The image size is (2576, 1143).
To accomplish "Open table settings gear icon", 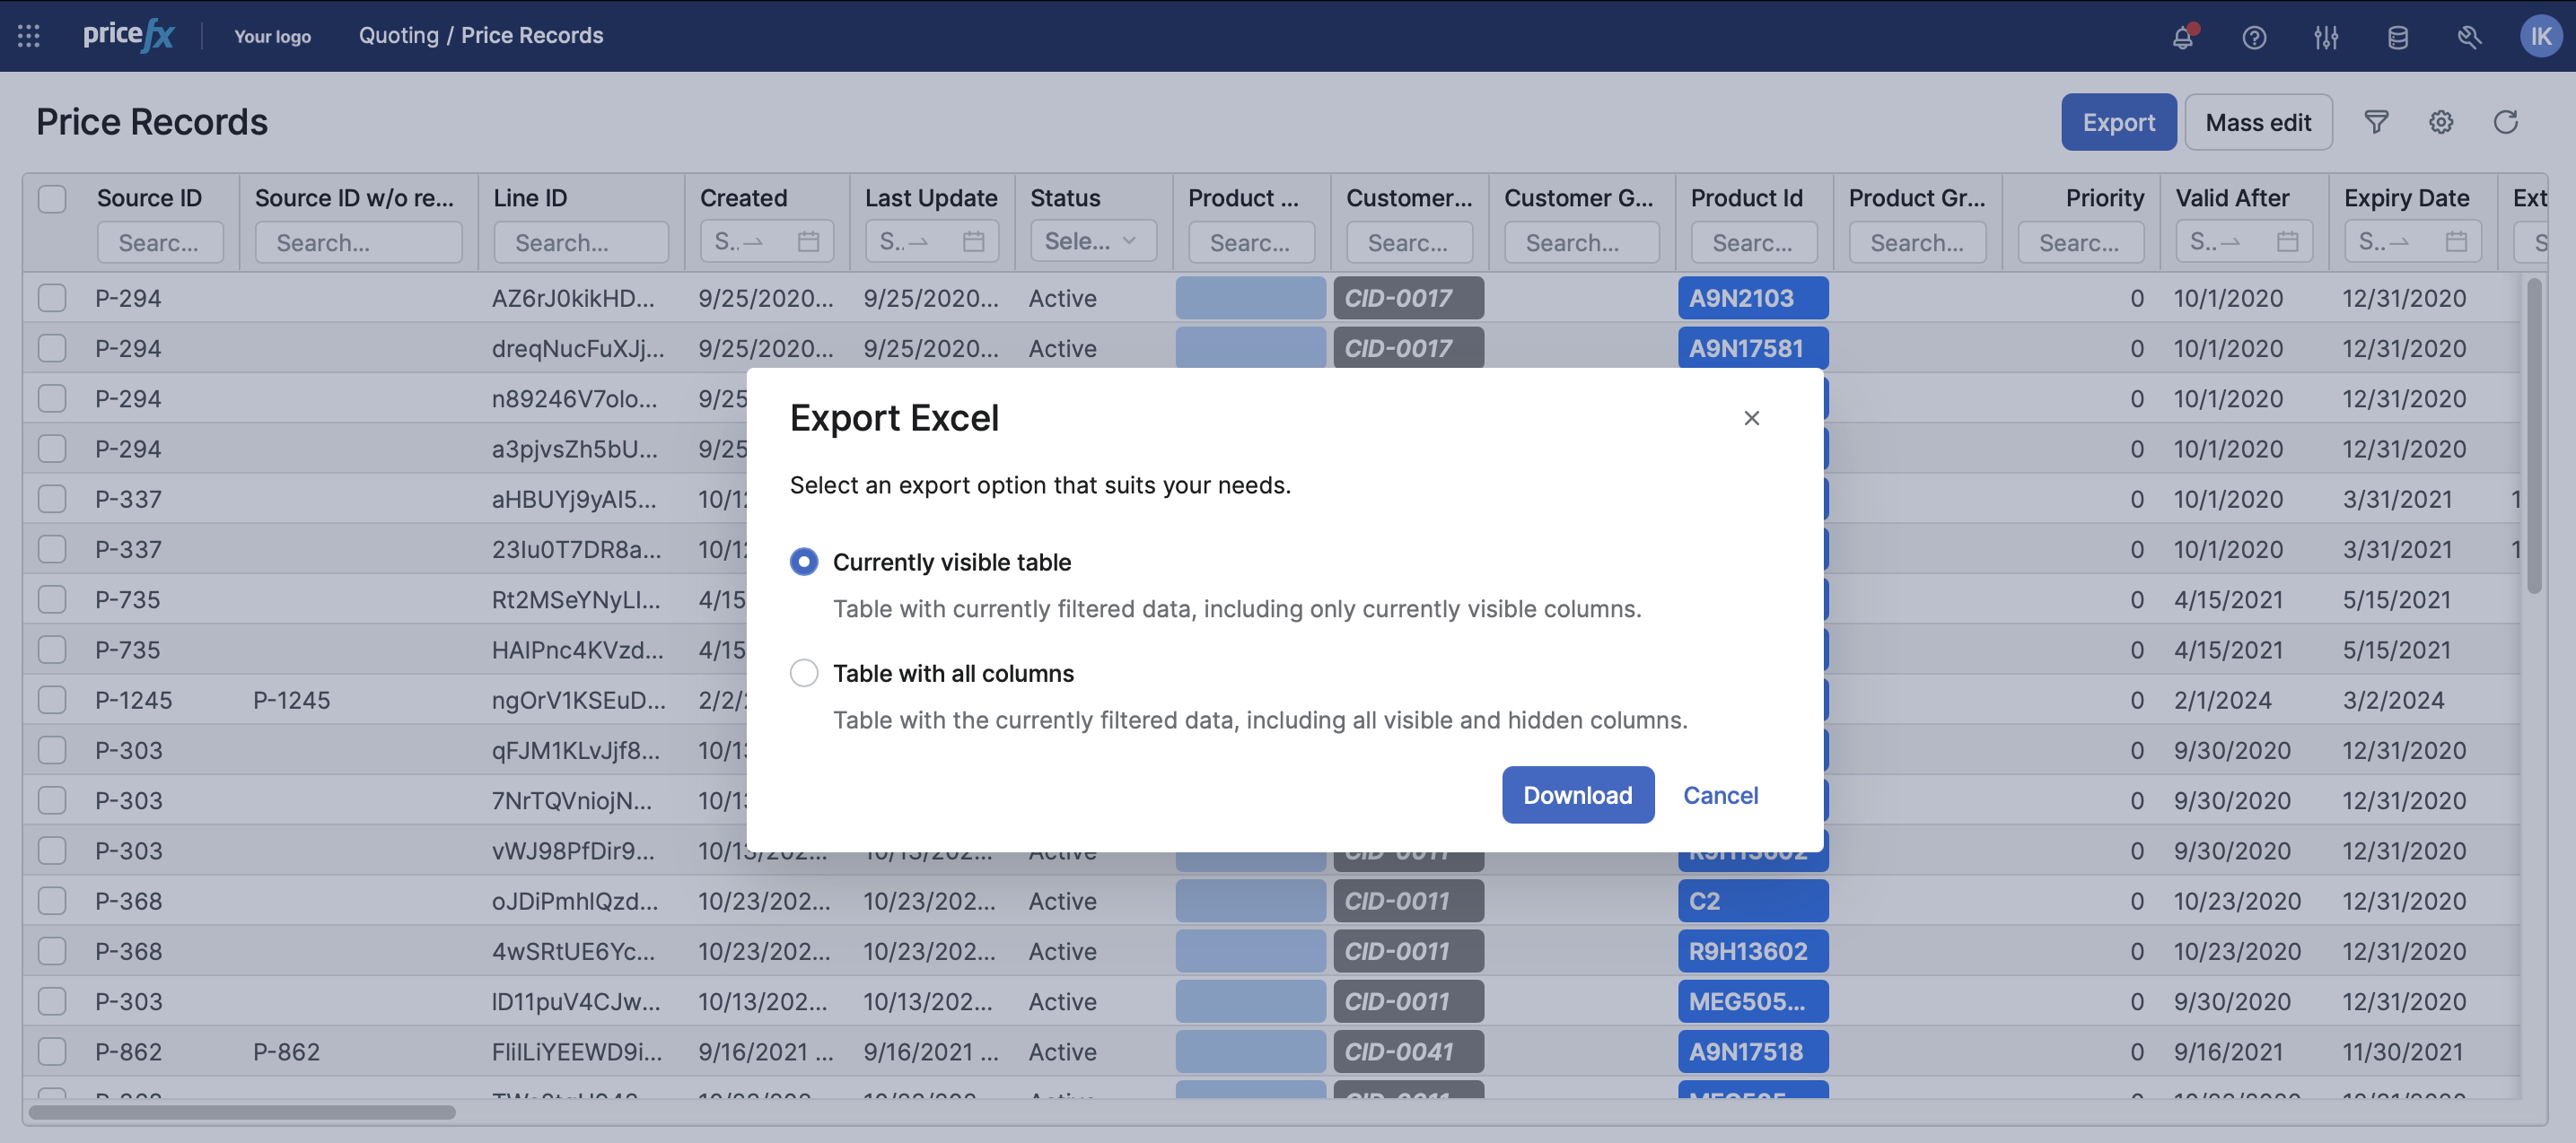I will pos(2441,122).
